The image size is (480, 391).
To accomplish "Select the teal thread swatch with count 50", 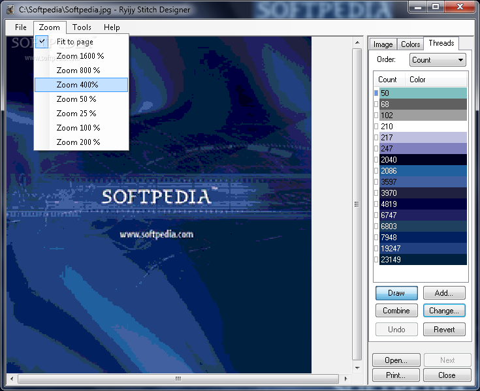I will (423, 93).
